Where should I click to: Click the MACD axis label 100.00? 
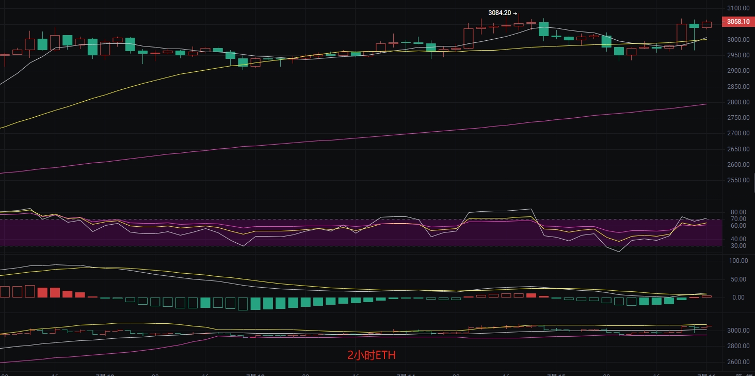click(738, 261)
